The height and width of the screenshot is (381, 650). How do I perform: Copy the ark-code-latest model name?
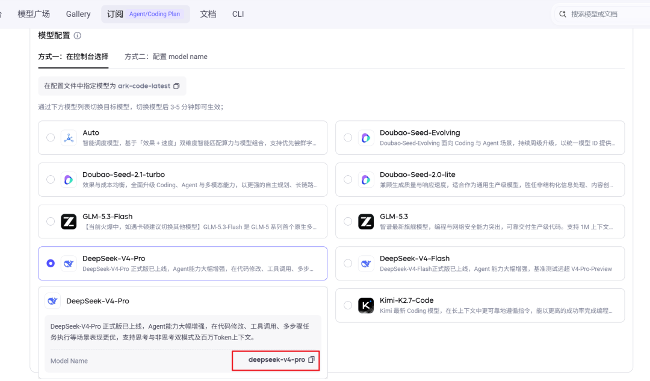(176, 86)
